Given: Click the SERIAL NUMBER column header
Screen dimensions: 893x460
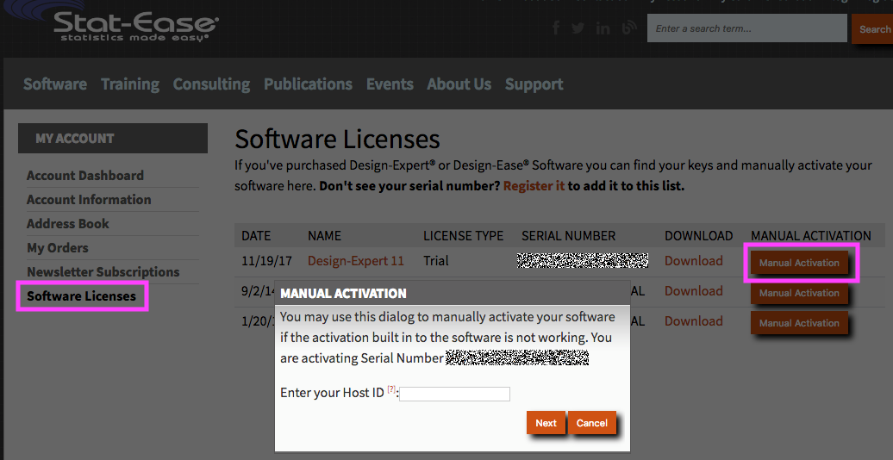Looking at the screenshot, I should 568,236.
